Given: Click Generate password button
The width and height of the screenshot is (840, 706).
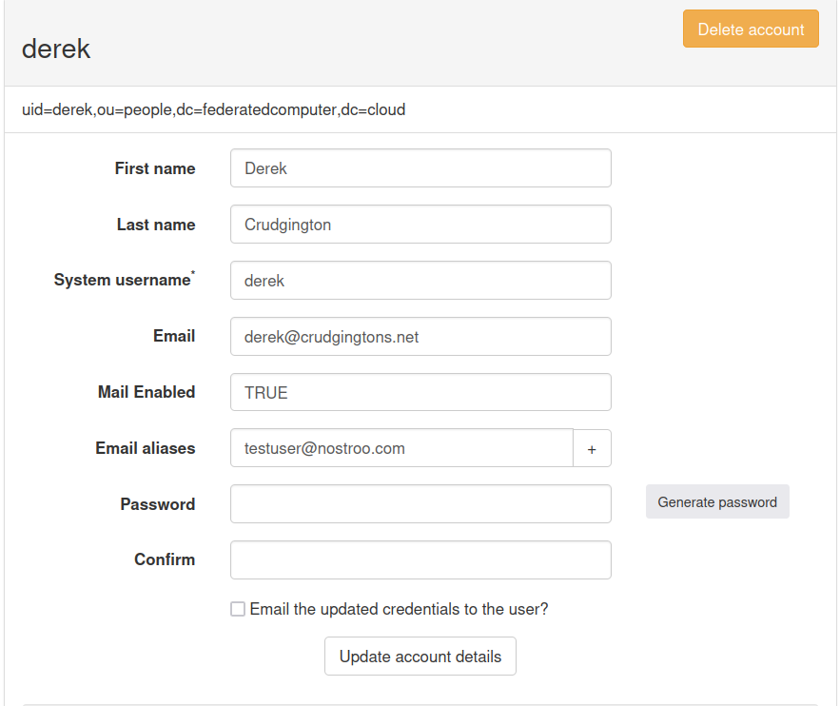Looking at the screenshot, I should point(717,502).
